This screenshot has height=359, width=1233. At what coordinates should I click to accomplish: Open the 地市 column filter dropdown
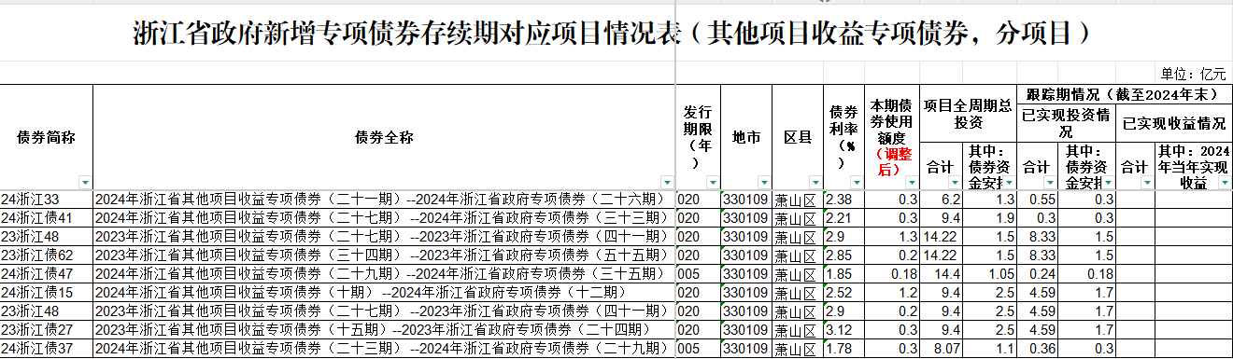tap(764, 183)
